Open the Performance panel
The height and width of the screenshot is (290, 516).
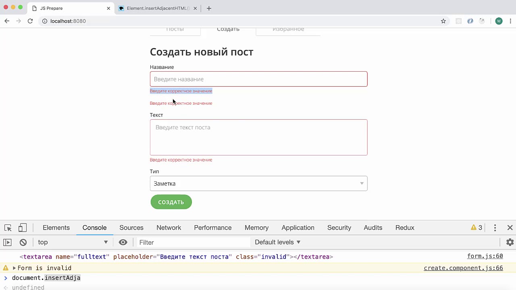pos(213,228)
